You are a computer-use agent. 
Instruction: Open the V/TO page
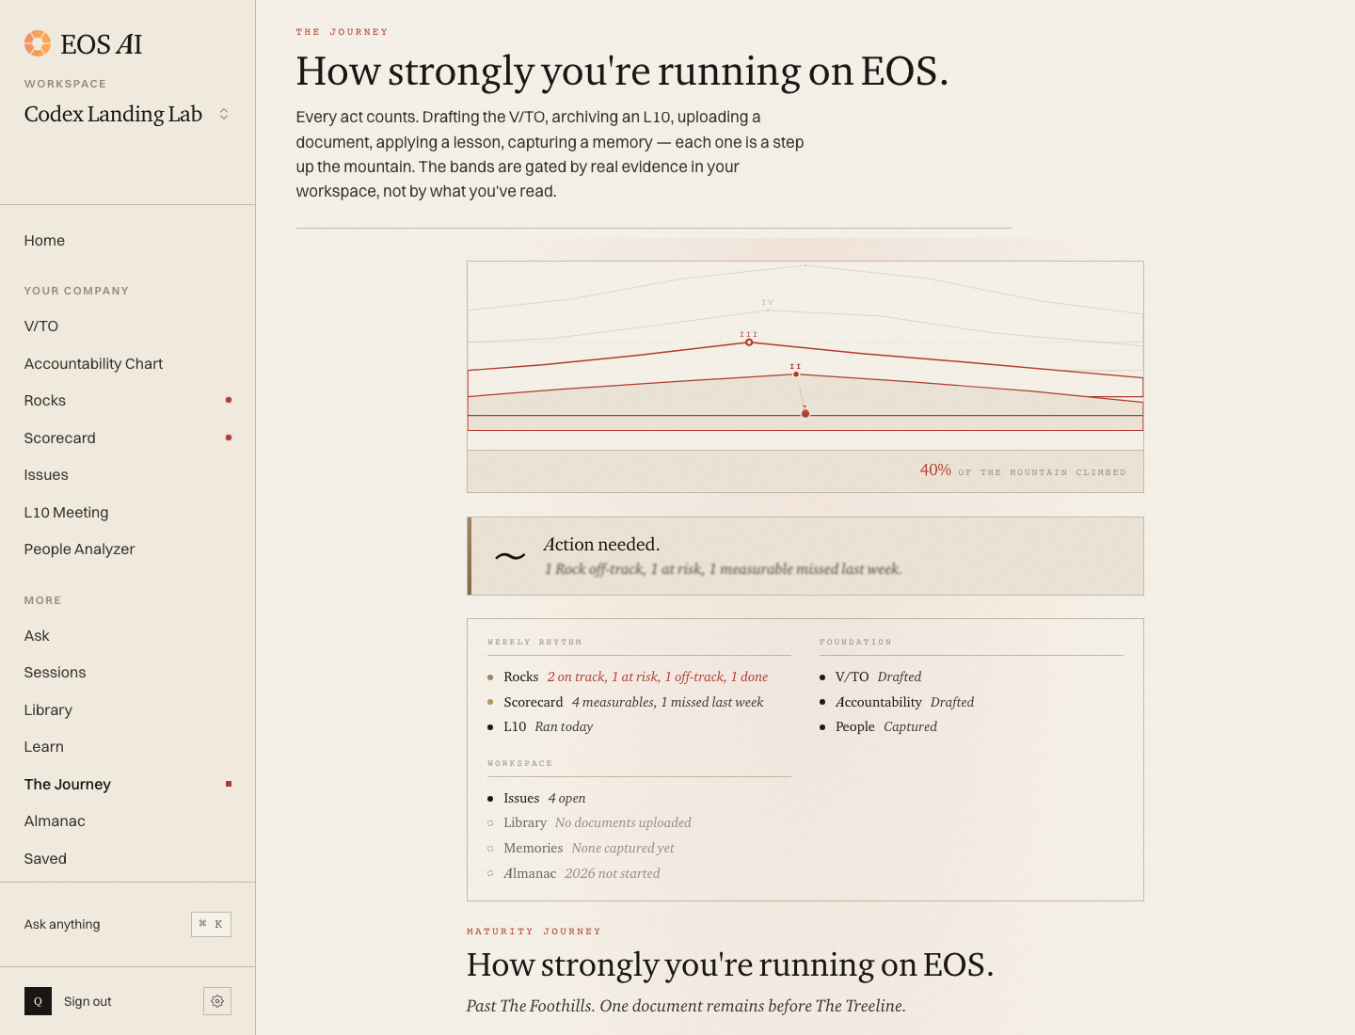(41, 326)
